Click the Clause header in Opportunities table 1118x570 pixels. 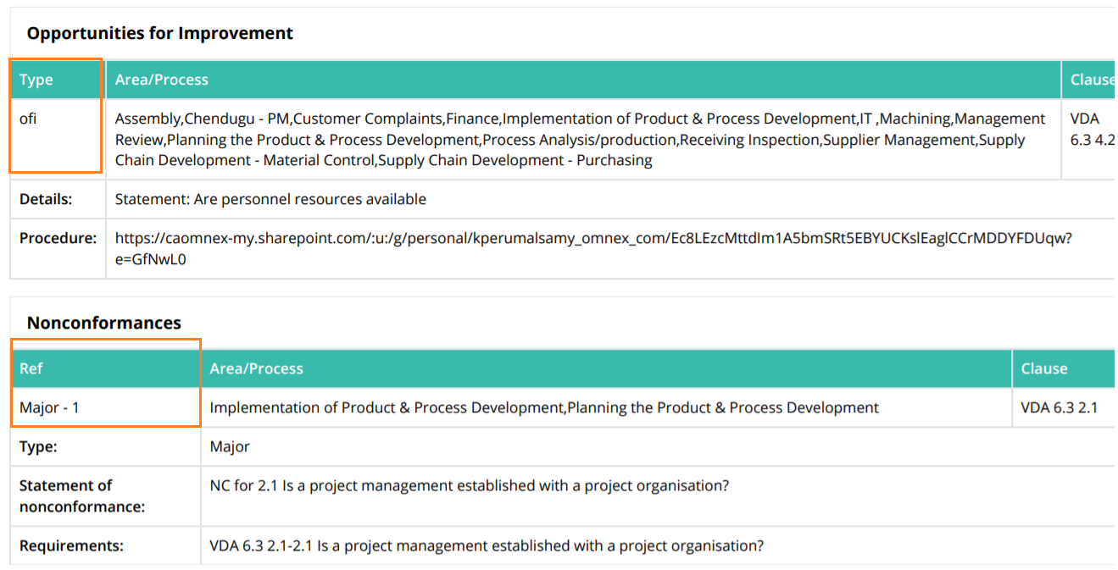(x=1089, y=80)
